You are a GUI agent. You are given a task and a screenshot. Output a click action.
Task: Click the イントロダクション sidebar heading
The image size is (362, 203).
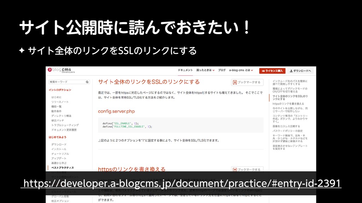click(60, 90)
